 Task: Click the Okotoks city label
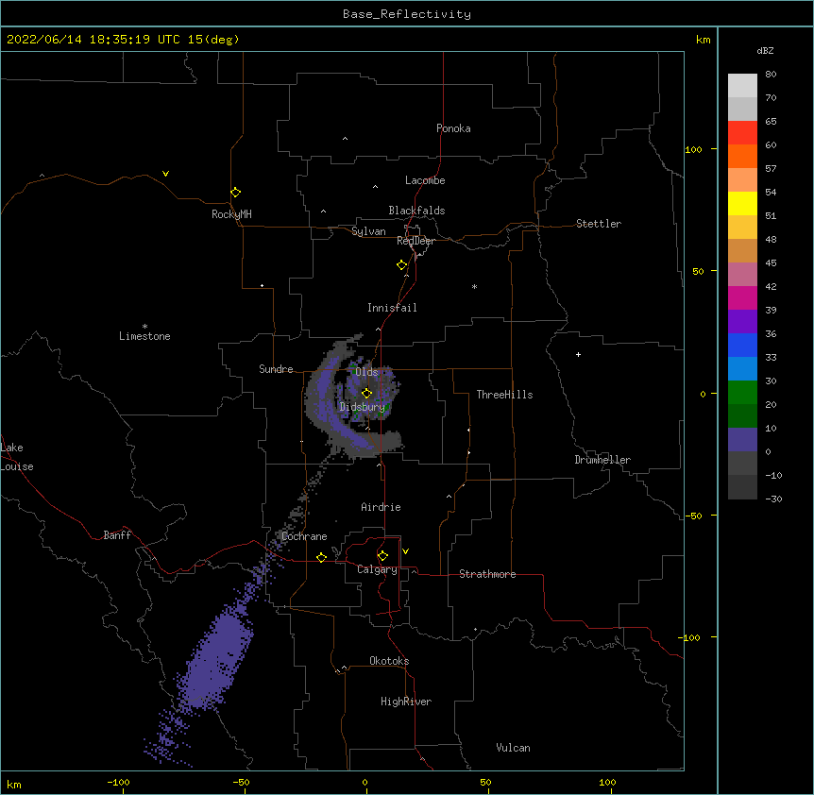click(x=389, y=661)
